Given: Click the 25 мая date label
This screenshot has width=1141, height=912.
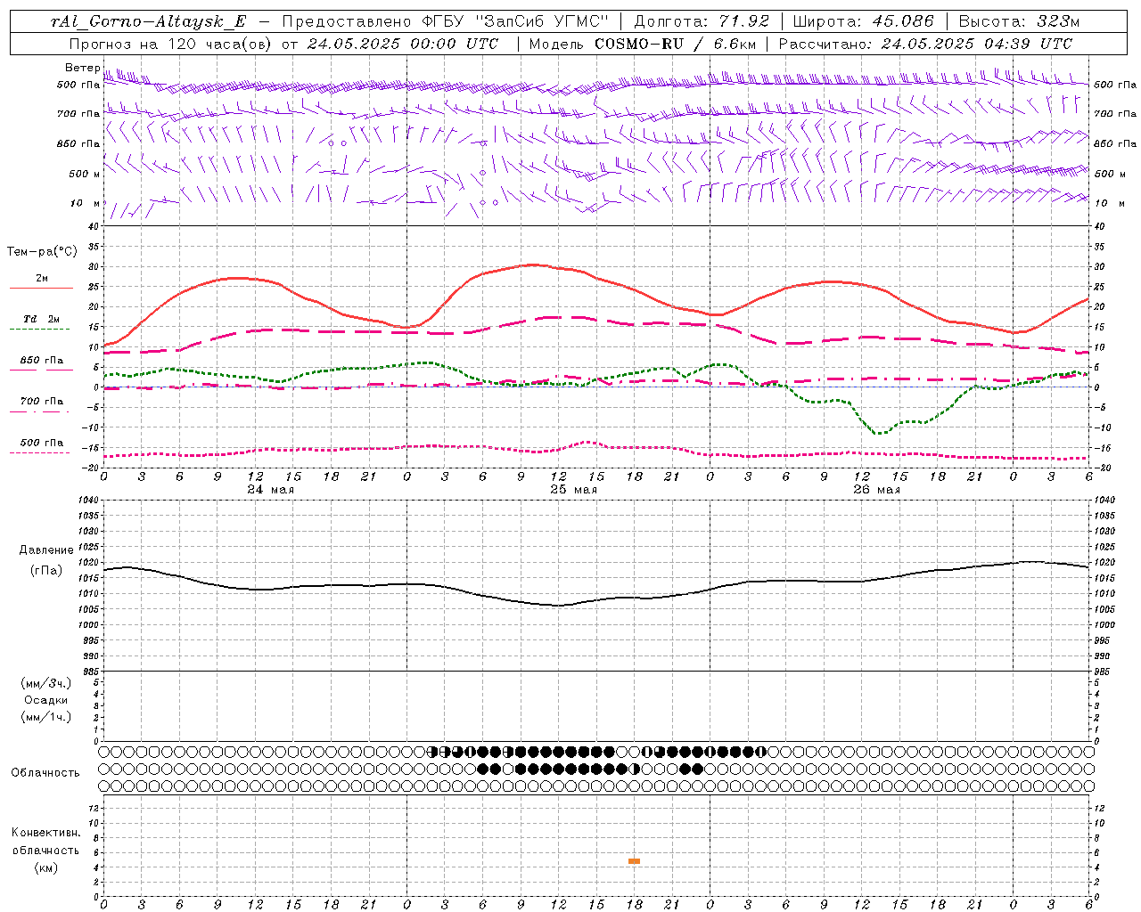Looking at the screenshot, I should tap(573, 490).
